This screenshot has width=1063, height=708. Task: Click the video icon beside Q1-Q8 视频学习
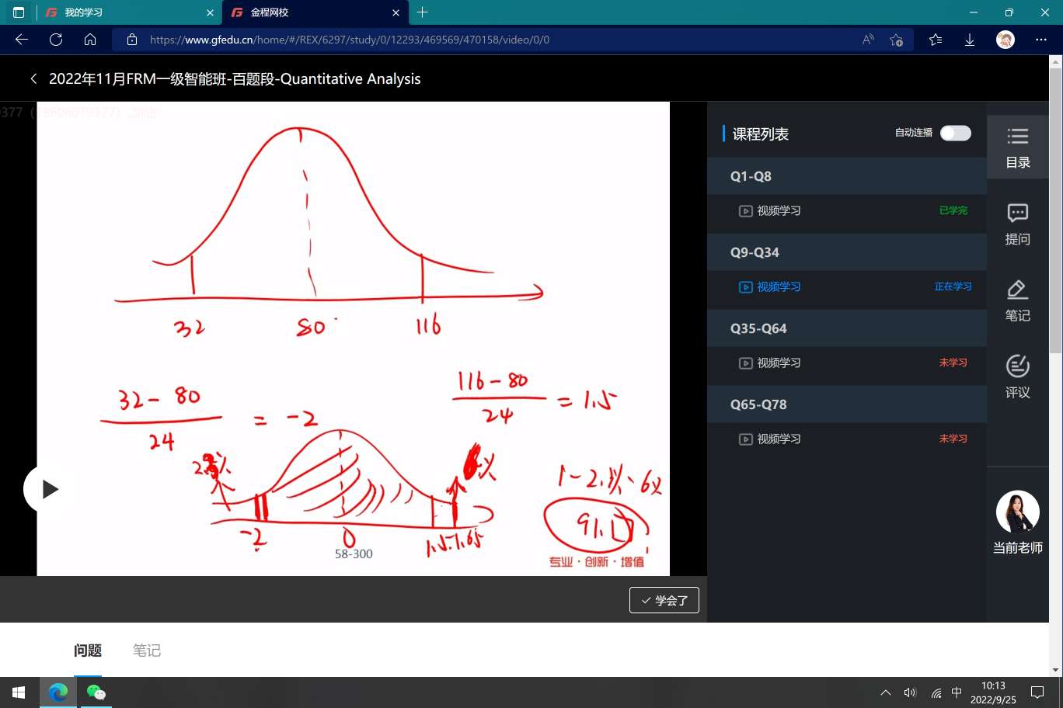[x=745, y=210]
